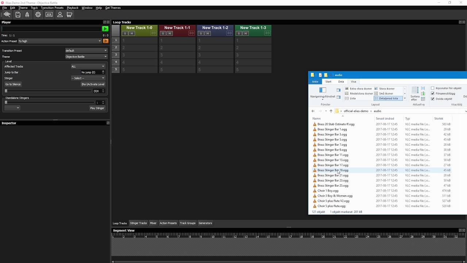Click the waveform icon on New Track 1-2
The image size is (467, 263).
click(x=229, y=34)
